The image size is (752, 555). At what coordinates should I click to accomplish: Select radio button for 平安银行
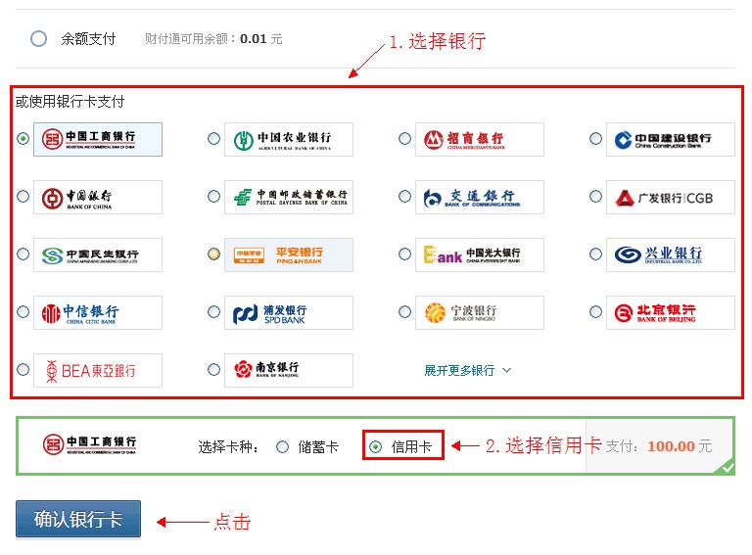[213, 254]
